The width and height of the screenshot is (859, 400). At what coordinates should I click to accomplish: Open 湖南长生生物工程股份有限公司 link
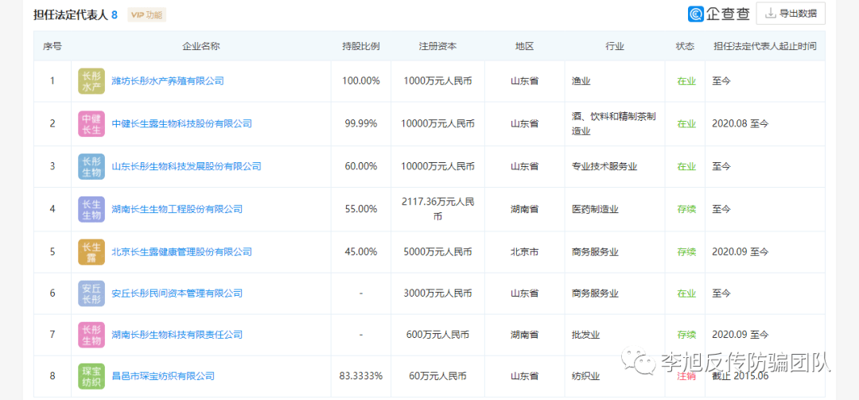point(177,209)
